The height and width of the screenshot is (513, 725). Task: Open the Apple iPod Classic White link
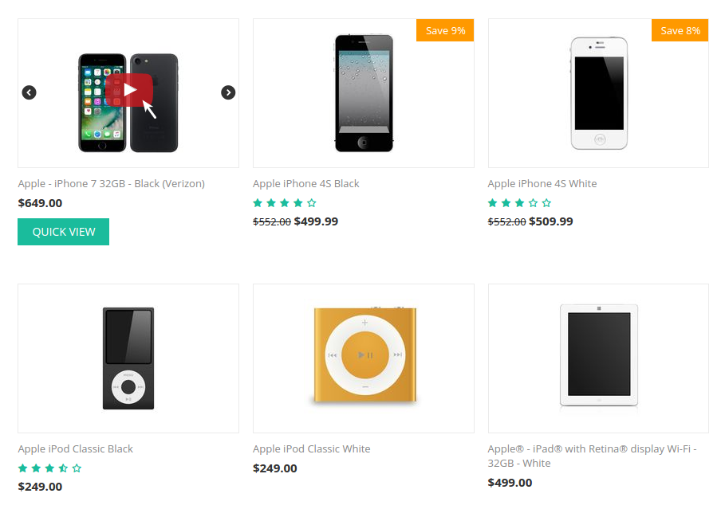(x=312, y=448)
